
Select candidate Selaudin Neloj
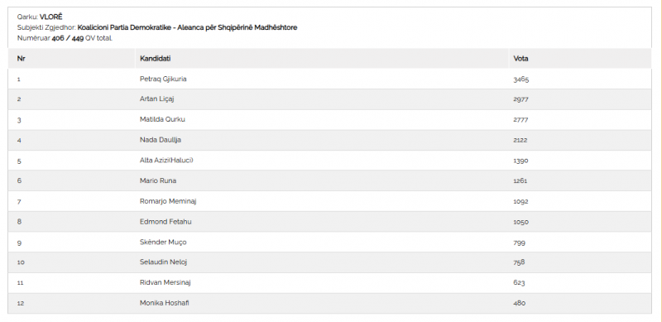pyautogui.click(x=163, y=262)
